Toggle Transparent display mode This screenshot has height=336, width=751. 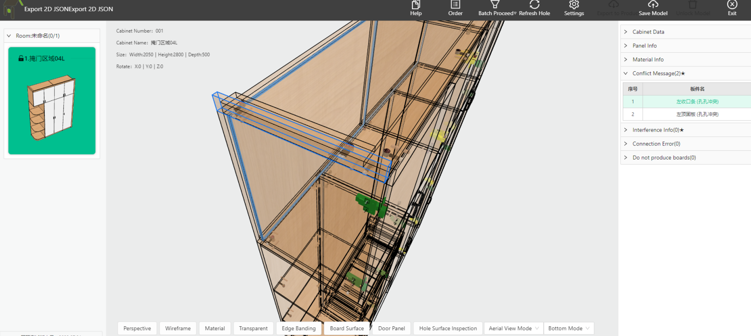pyautogui.click(x=253, y=328)
